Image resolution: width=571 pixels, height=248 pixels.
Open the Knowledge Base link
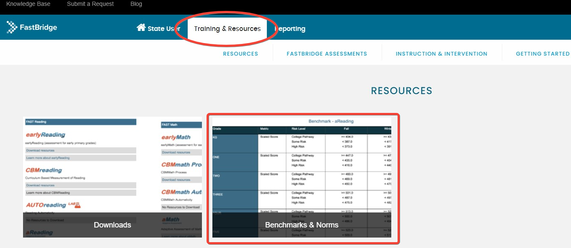point(28,4)
